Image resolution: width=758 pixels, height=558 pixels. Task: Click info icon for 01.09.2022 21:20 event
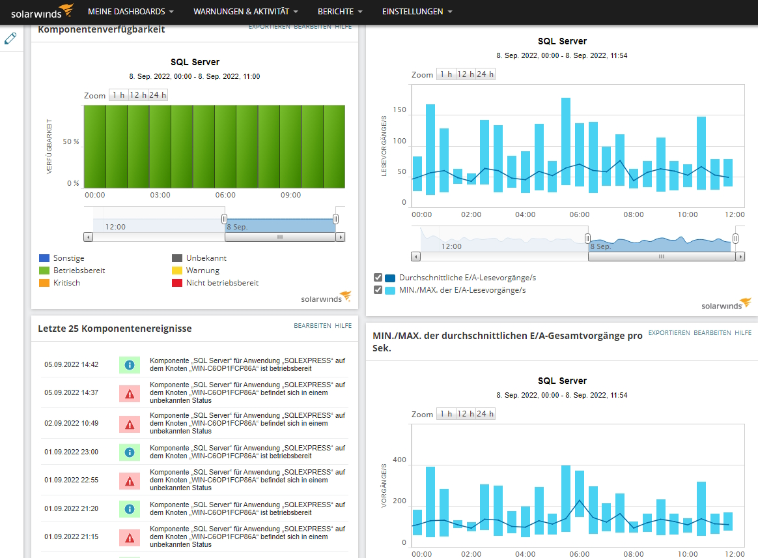point(130,509)
